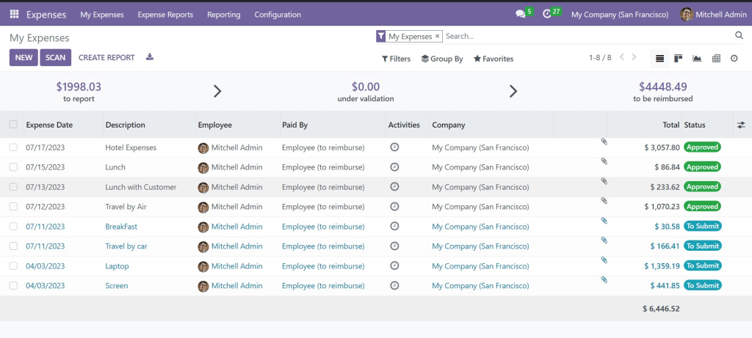Expand the Filters dropdown
Screen dimensions: 752x338
click(396, 59)
